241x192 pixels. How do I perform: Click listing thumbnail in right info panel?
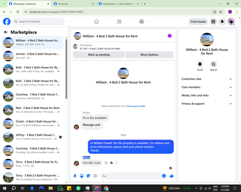tap(207, 39)
